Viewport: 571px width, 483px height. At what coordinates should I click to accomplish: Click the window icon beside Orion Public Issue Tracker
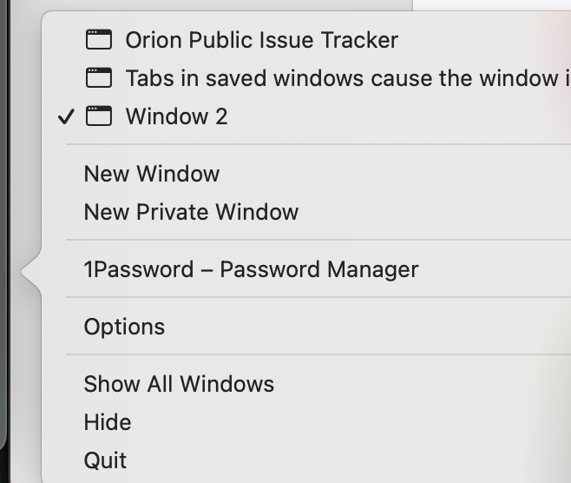click(x=99, y=40)
